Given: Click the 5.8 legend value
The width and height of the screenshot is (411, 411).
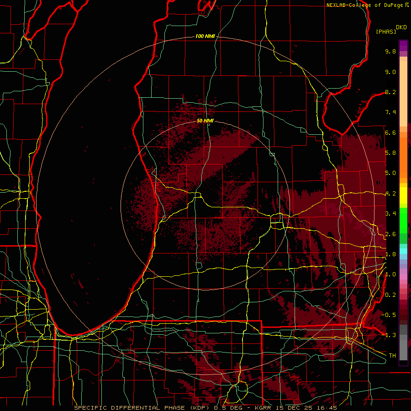Looking at the screenshot, I should point(390,153).
